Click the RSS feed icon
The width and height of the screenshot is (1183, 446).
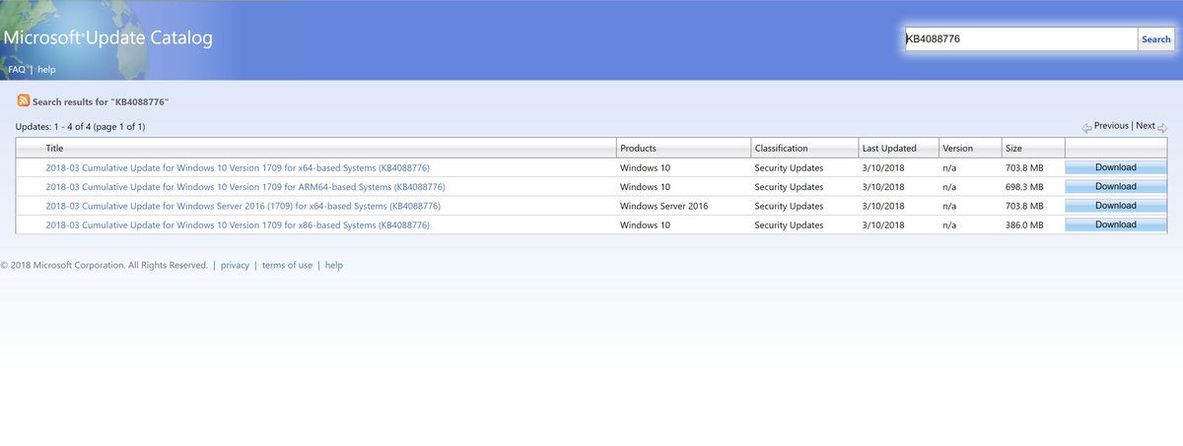click(23, 100)
